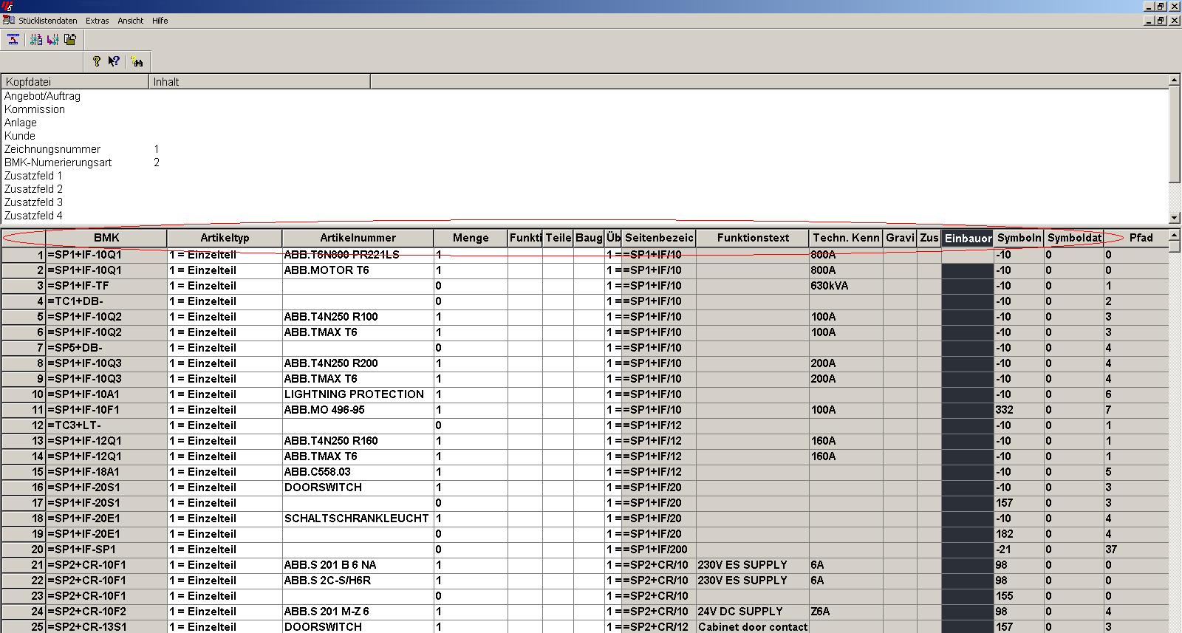Click BMK cell =SP5+DB-
The image size is (1182, 633).
106,348
